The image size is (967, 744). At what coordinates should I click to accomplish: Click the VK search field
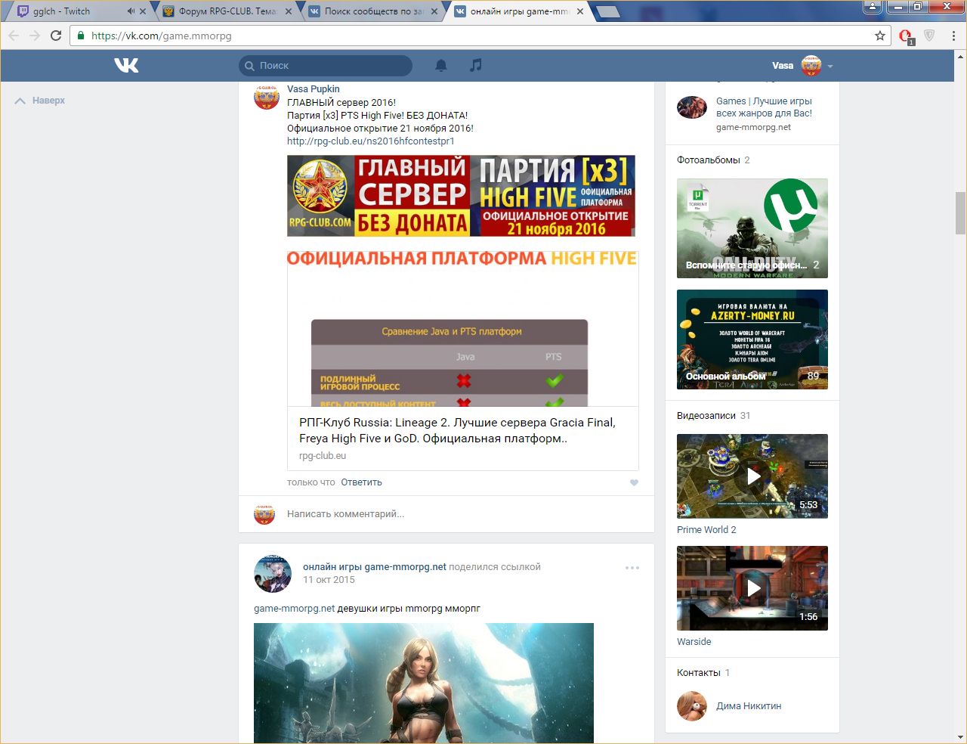point(326,66)
